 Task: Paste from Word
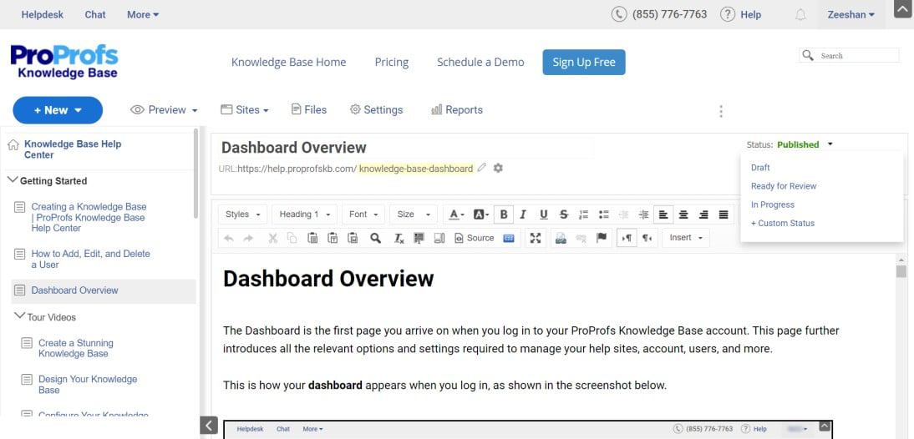[353, 238]
